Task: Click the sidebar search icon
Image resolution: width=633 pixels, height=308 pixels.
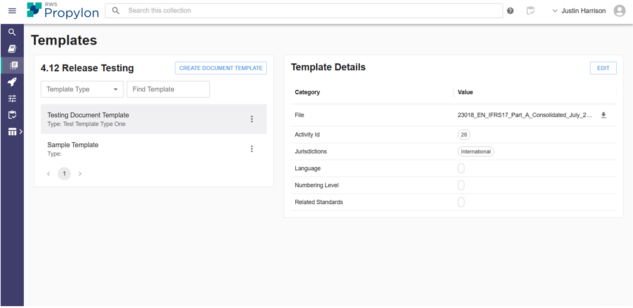Action: click(12, 32)
